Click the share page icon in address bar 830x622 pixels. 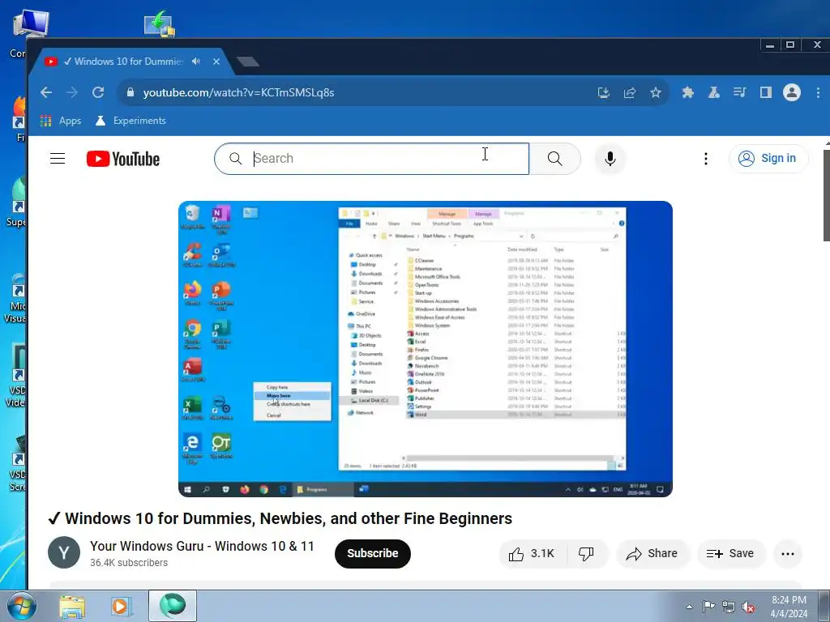point(629,93)
